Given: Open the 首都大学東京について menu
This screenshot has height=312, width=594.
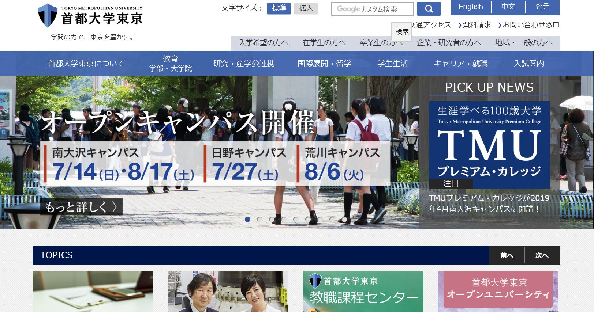Looking at the screenshot, I should pyautogui.click(x=86, y=64).
